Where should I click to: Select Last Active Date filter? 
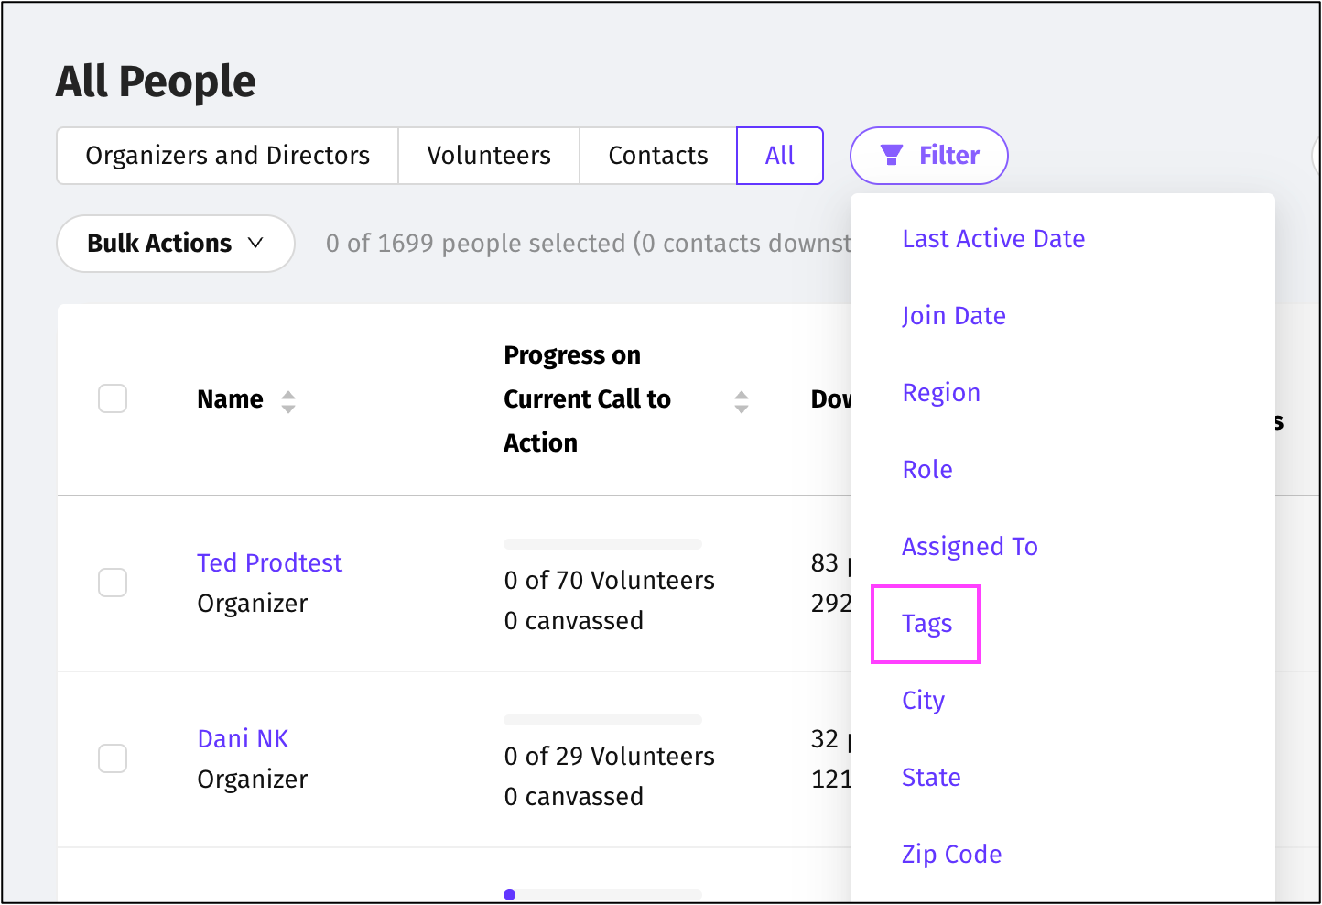point(993,239)
